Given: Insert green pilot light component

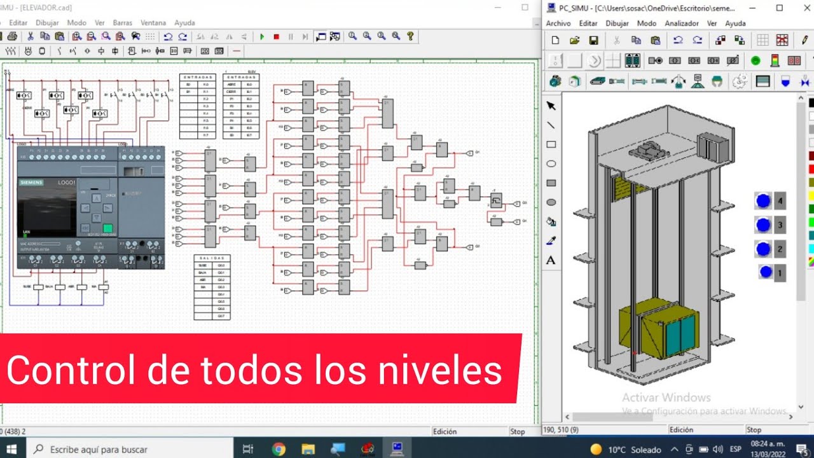Looking at the screenshot, I should click(x=755, y=60).
